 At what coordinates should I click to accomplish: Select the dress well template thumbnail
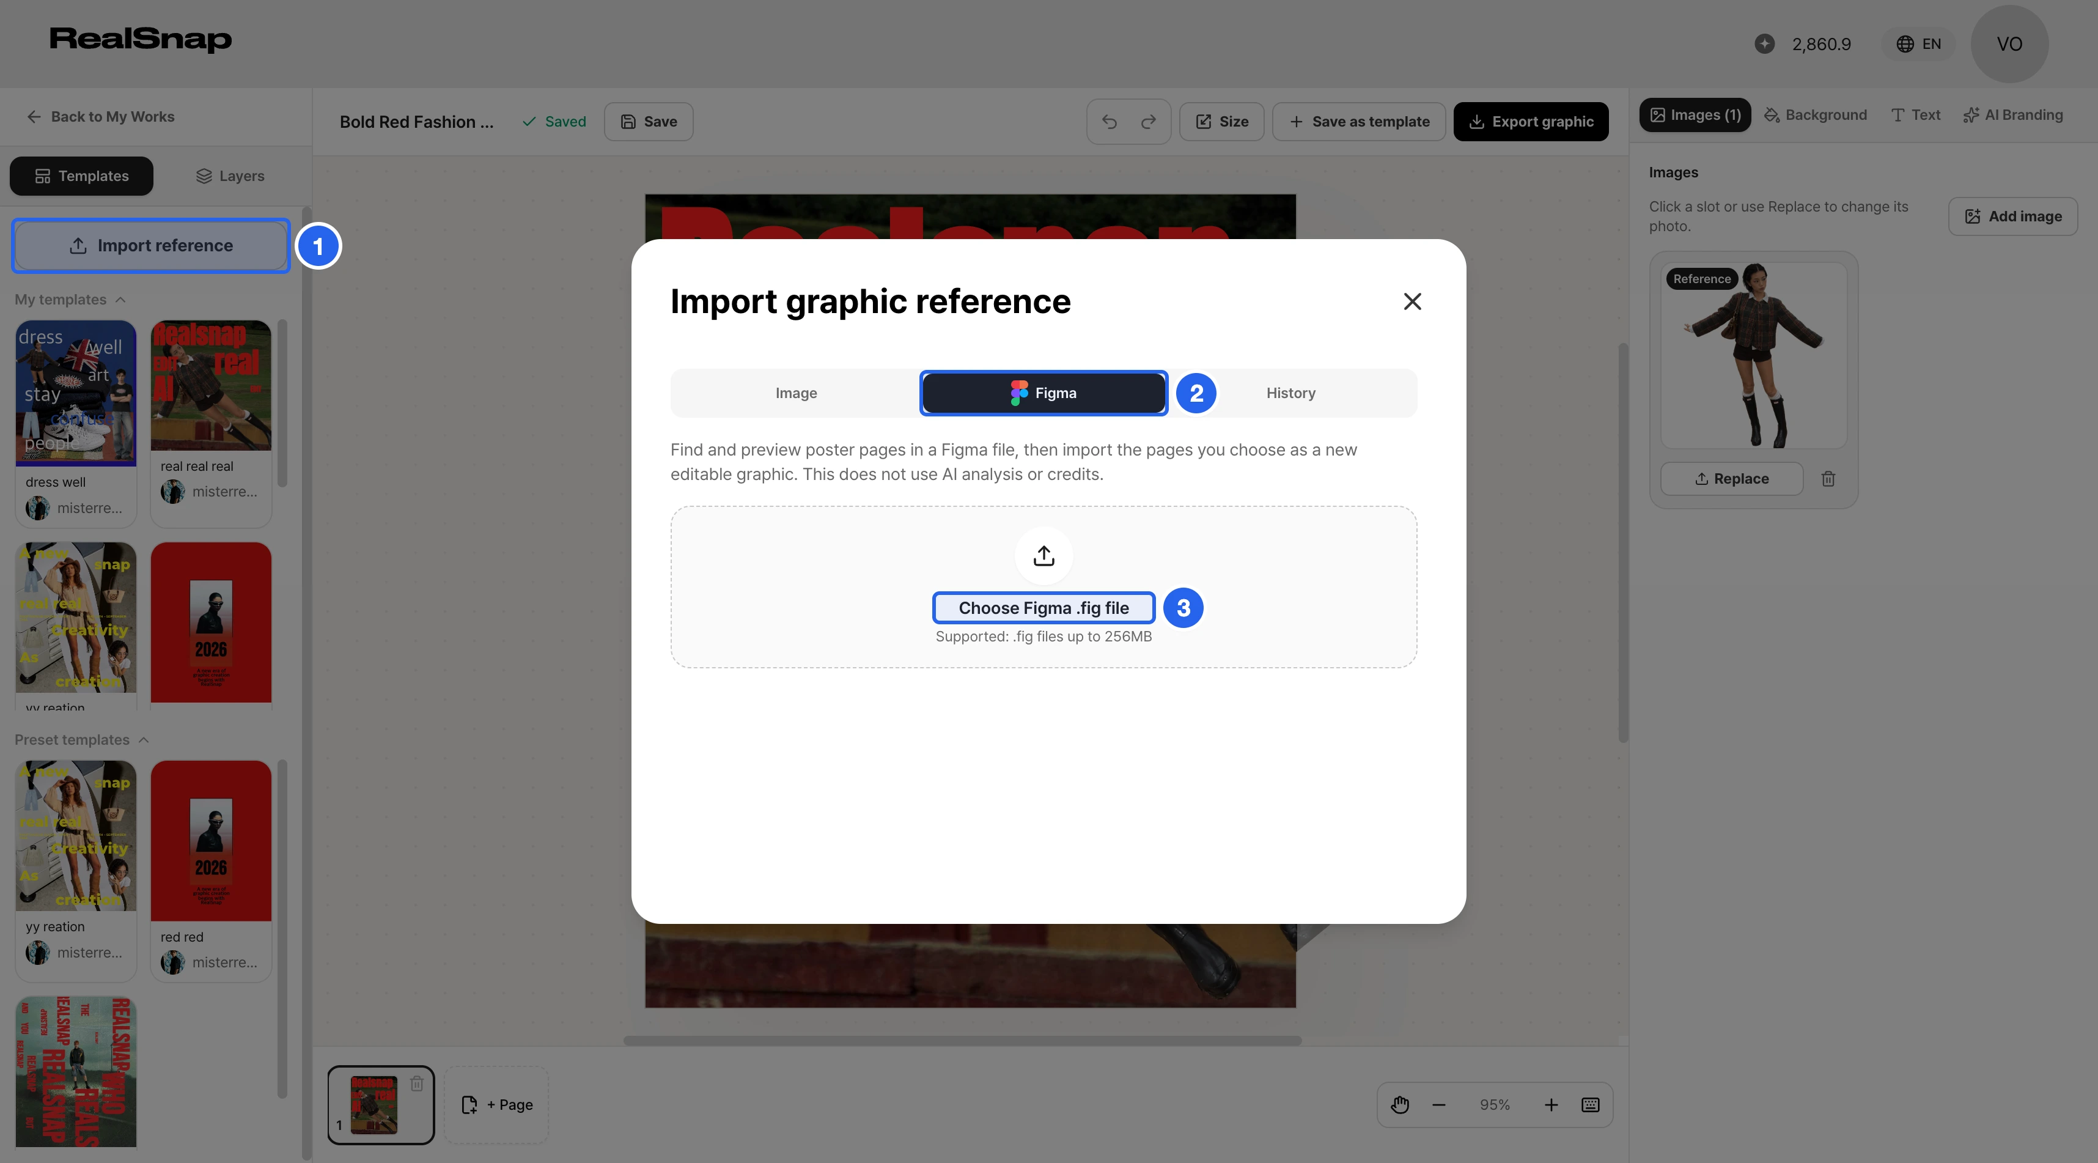coord(76,393)
